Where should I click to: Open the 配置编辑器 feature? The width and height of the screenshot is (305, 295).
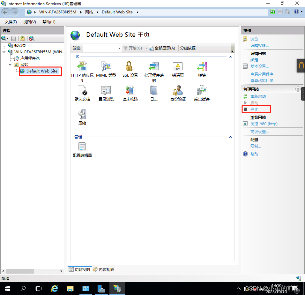click(82, 148)
